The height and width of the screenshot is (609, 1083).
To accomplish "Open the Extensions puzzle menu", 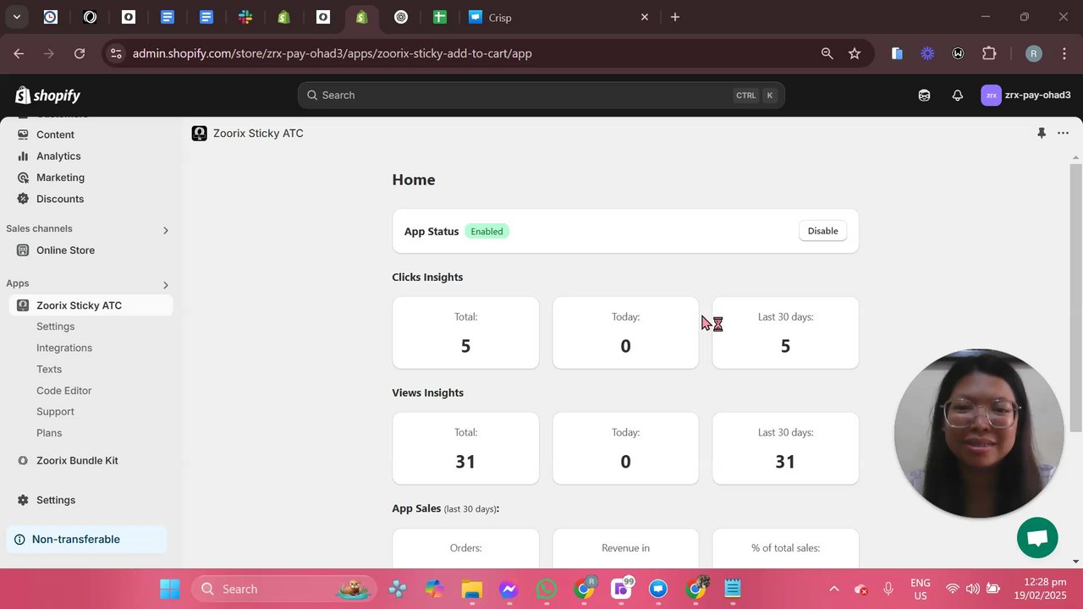I will pyautogui.click(x=989, y=53).
